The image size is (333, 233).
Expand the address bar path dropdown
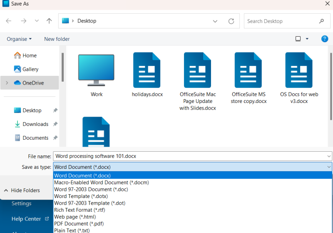point(215,21)
